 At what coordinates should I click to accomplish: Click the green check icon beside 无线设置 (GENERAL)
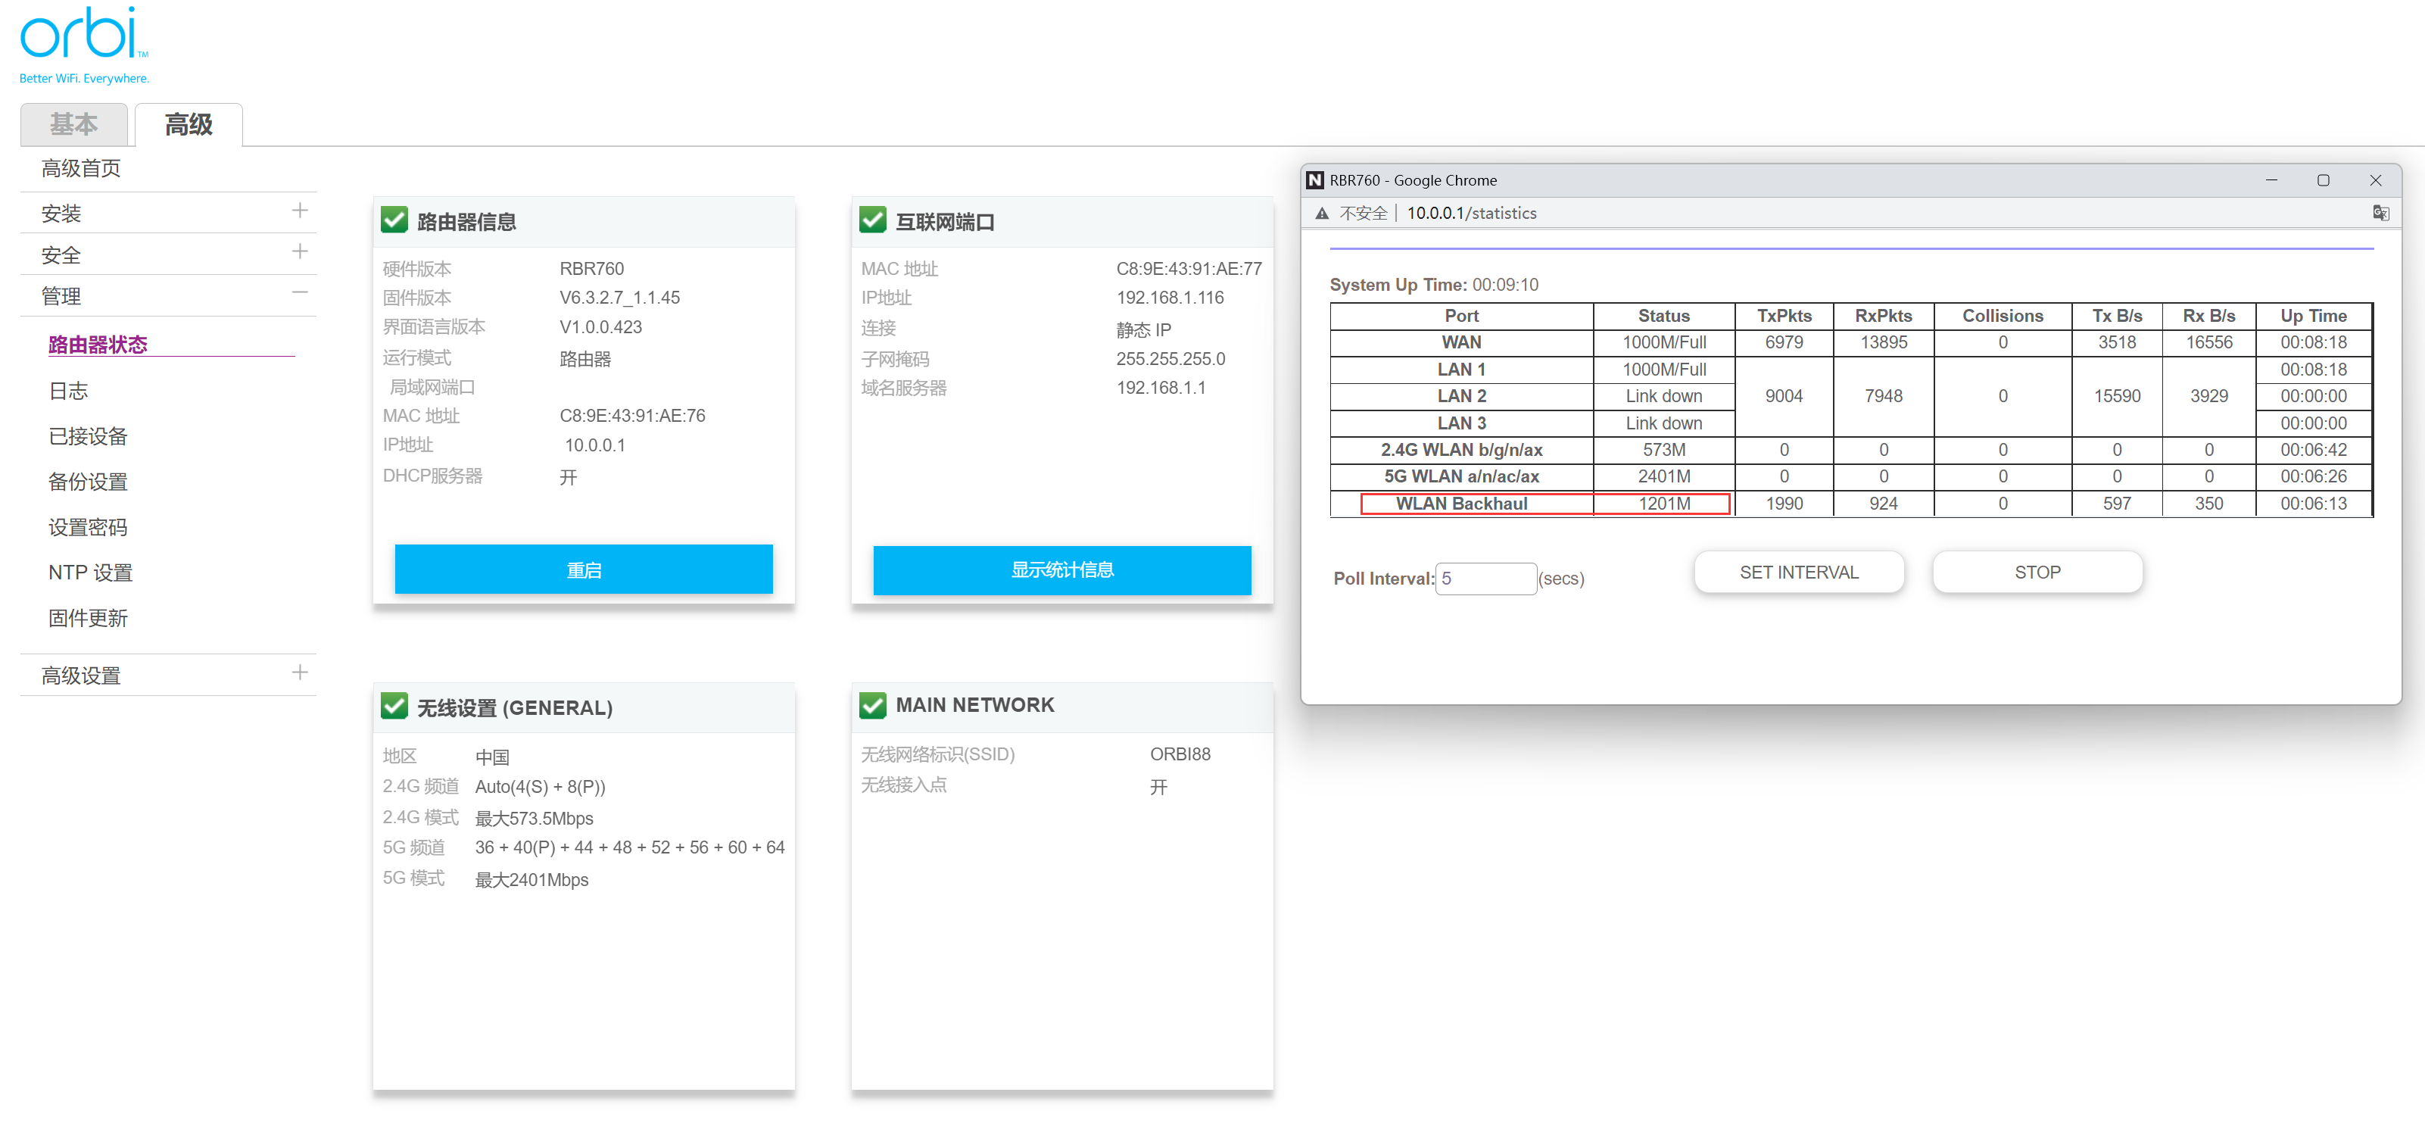pos(394,706)
